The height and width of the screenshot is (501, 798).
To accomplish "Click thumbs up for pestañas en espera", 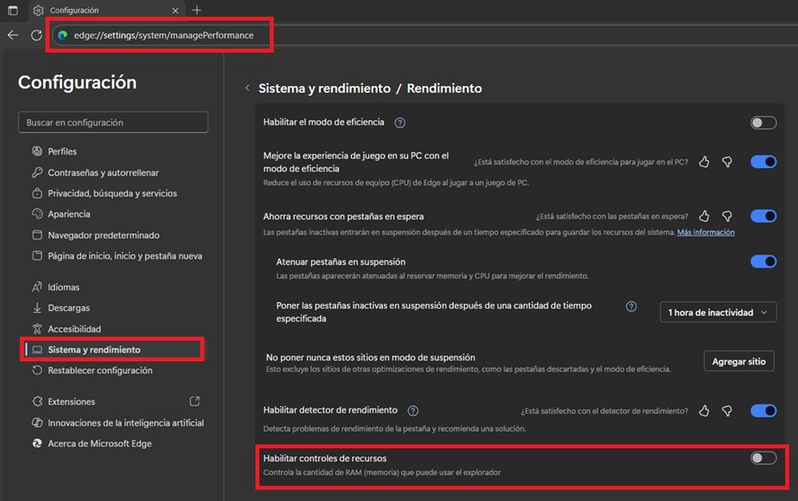I will pyautogui.click(x=704, y=216).
